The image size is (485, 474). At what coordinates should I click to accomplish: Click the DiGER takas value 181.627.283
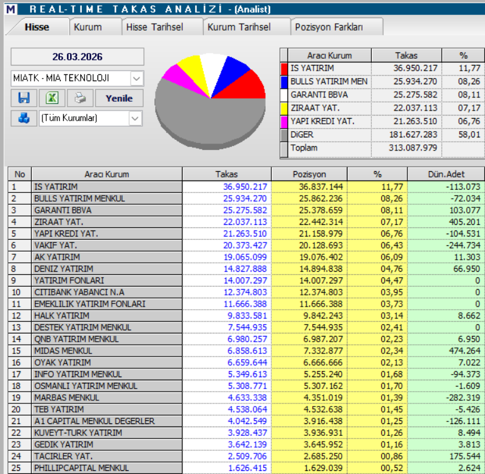pyautogui.click(x=412, y=135)
